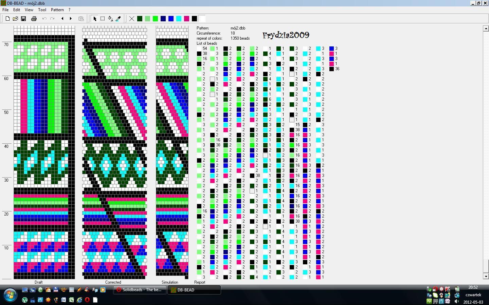Click the vertical scrollbar up arrow
This screenshot has width=489, height=305.
pyautogui.click(x=486, y=28)
